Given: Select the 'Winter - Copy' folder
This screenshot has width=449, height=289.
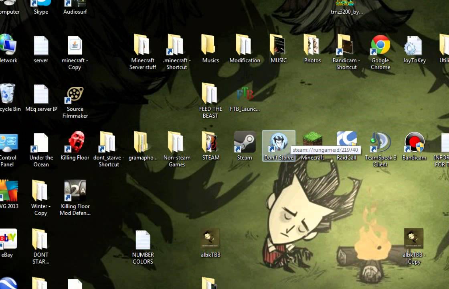Looking at the screenshot, I should click(40, 198).
